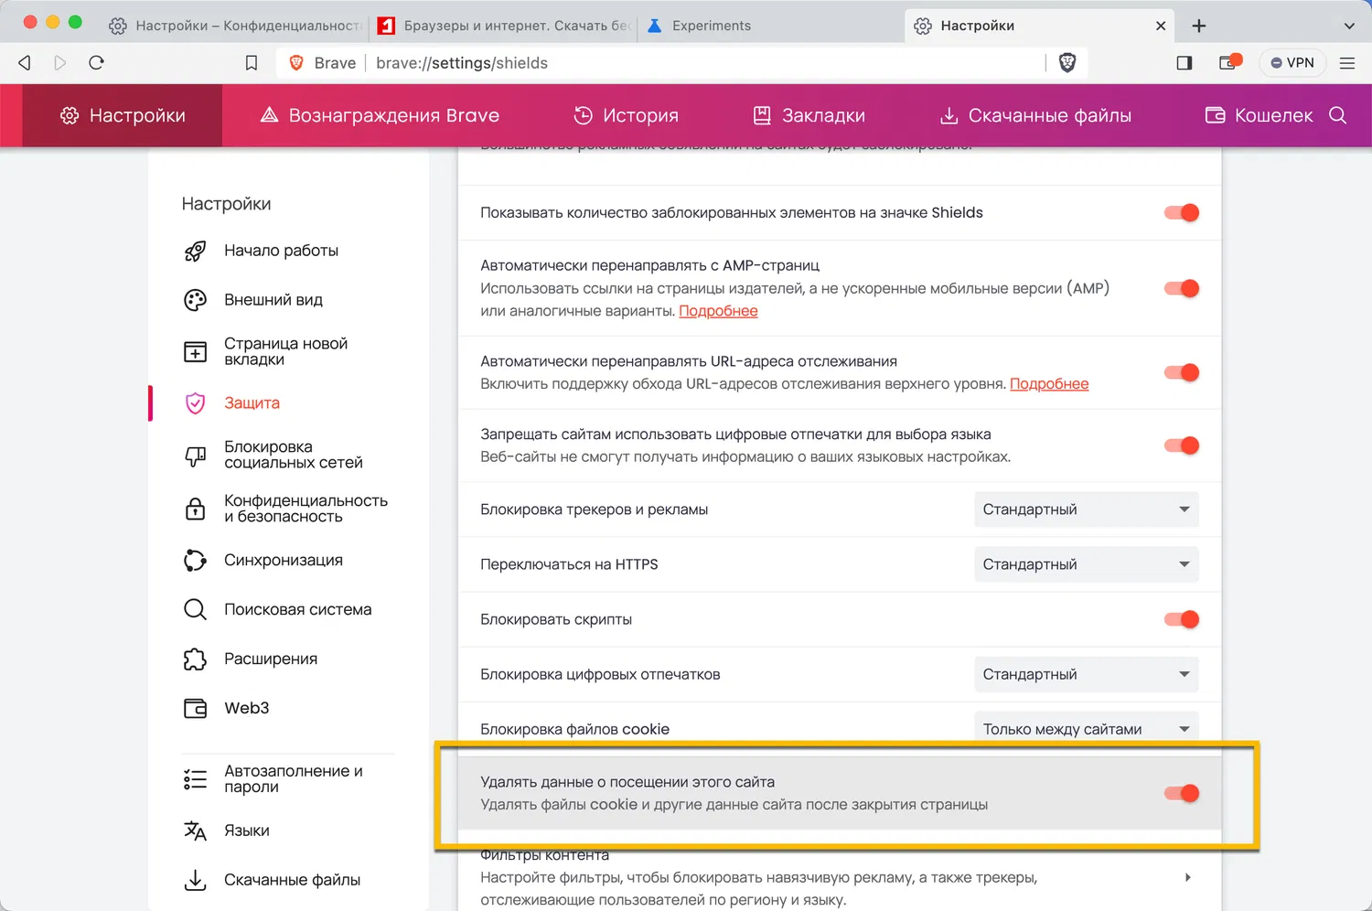Screen dimensions: 1372x911
Task: Click the VPN button
Action: tap(1292, 63)
